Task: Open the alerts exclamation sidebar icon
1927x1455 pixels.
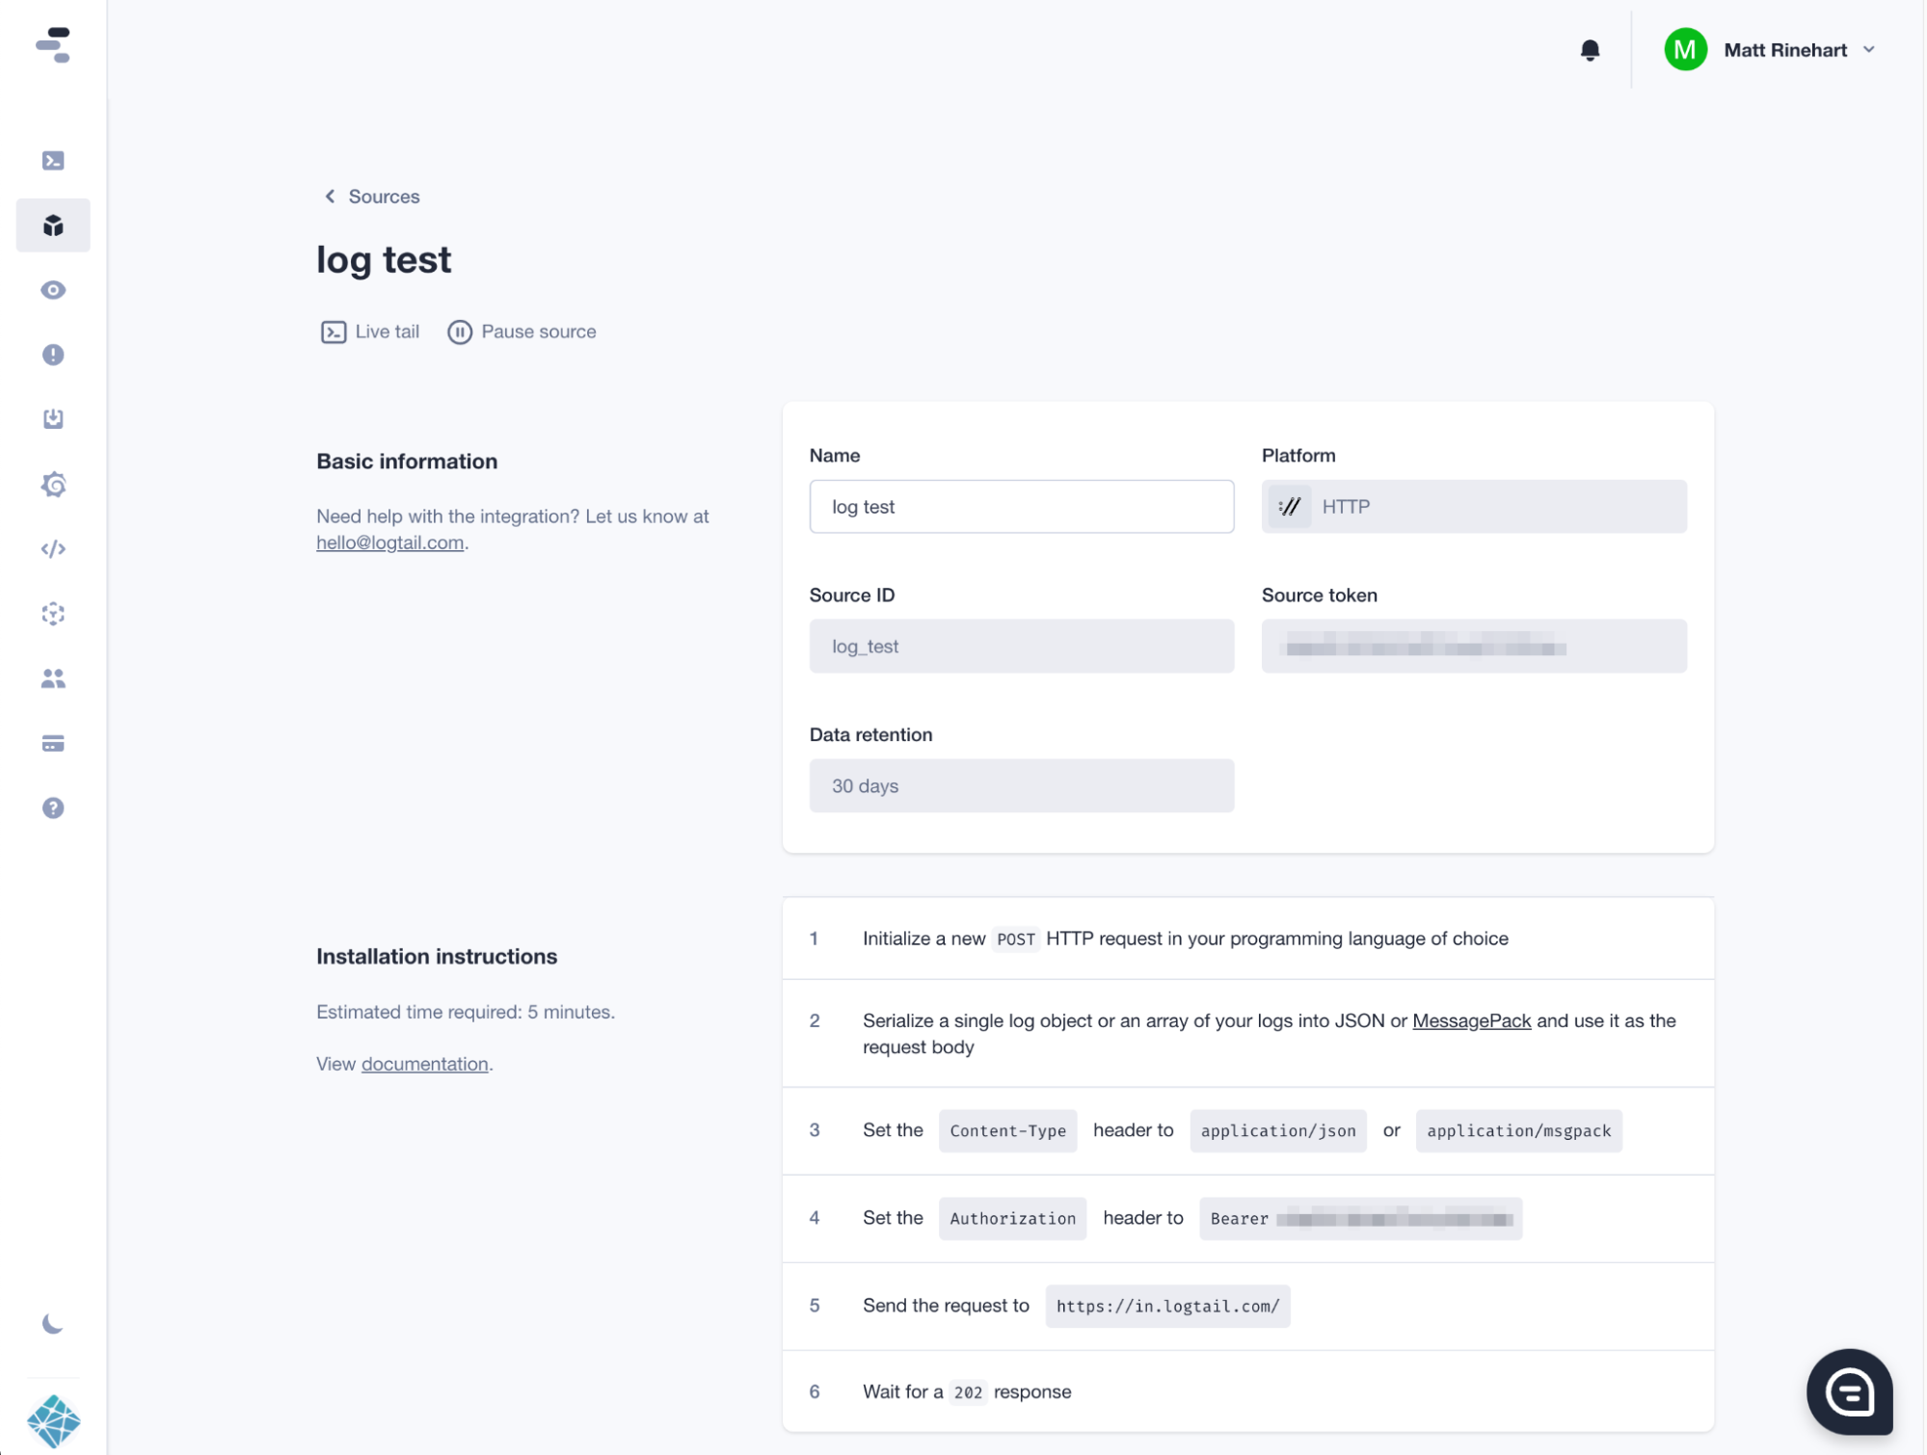Action: pyautogui.click(x=53, y=355)
